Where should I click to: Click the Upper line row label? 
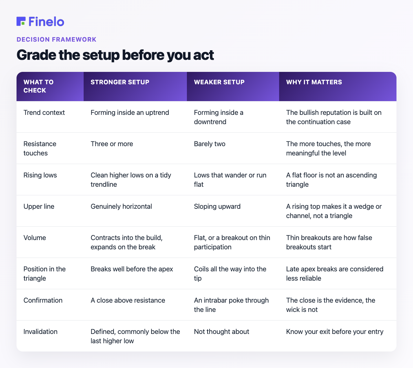39,206
